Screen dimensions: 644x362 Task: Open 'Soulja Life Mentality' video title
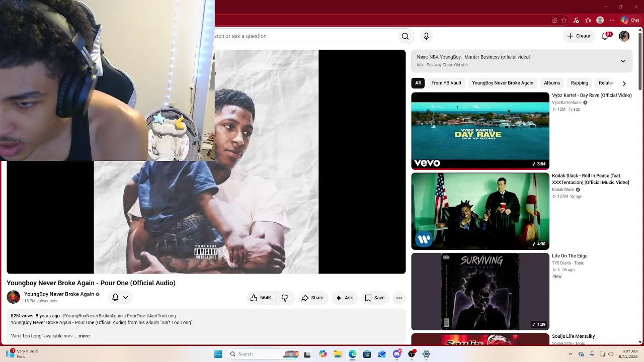[x=574, y=336]
